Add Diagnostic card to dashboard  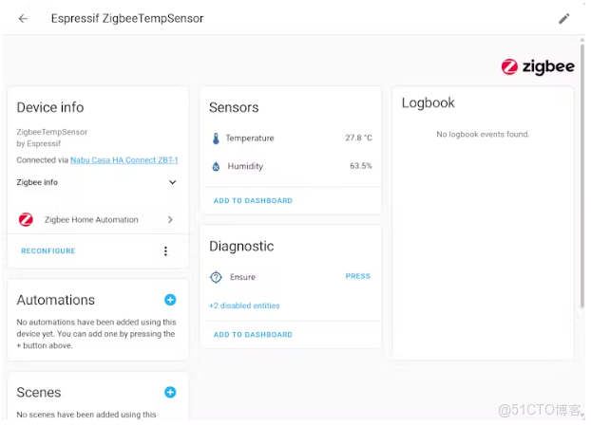253,335
